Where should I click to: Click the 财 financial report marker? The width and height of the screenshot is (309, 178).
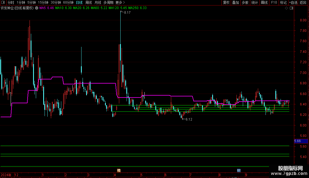239,170
